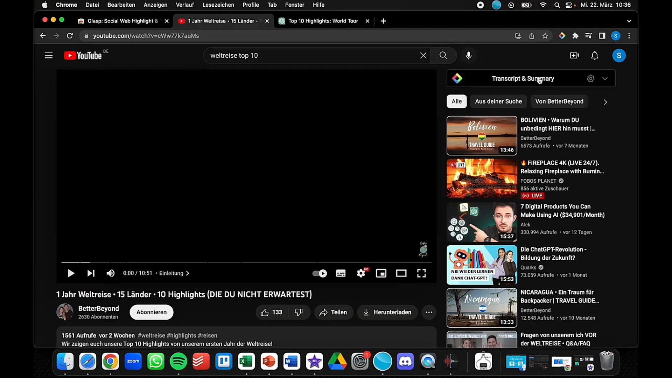The image size is (672, 378).
Task: Open the Bolivien travel guide video thumbnail
Action: point(482,136)
